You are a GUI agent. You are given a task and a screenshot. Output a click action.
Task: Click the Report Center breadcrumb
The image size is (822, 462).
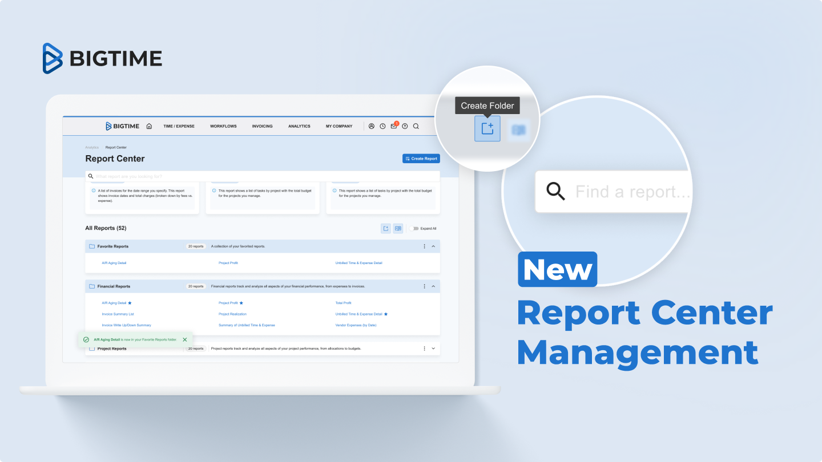[x=116, y=148]
